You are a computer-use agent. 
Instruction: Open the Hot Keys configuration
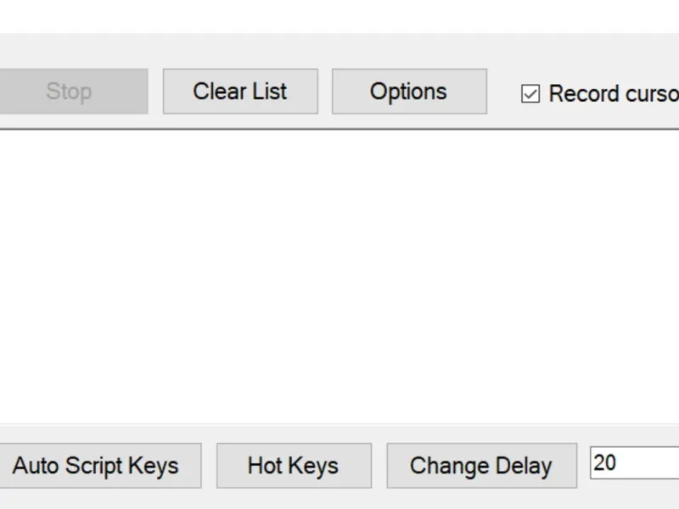click(293, 466)
